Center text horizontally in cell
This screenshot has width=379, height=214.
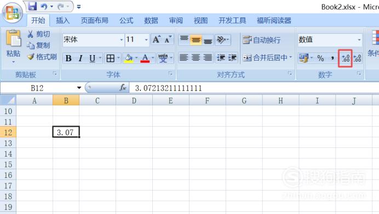[x=196, y=58]
